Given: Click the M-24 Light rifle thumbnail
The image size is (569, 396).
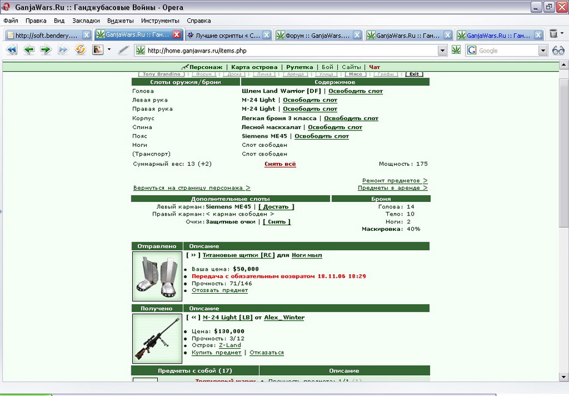Looking at the screenshot, I should [157, 338].
